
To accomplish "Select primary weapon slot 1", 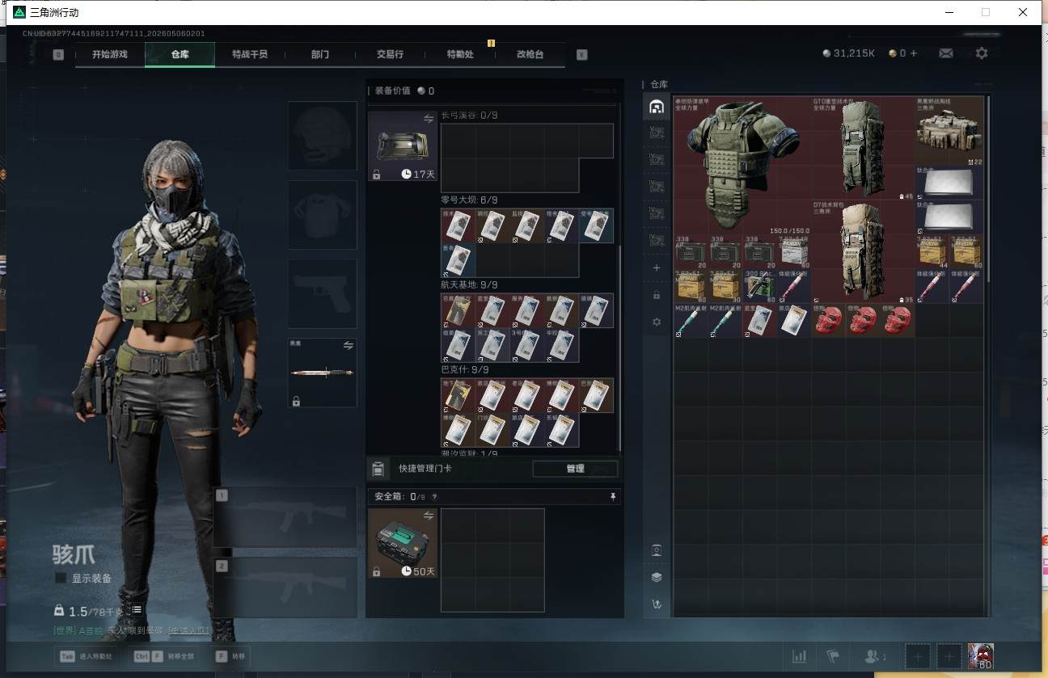I will pos(285,518).
